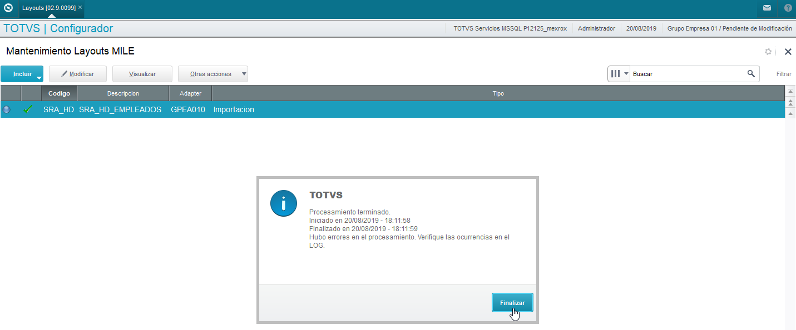Sort by the Tipo column header
The image size is (796, 330).
[498, 93]
